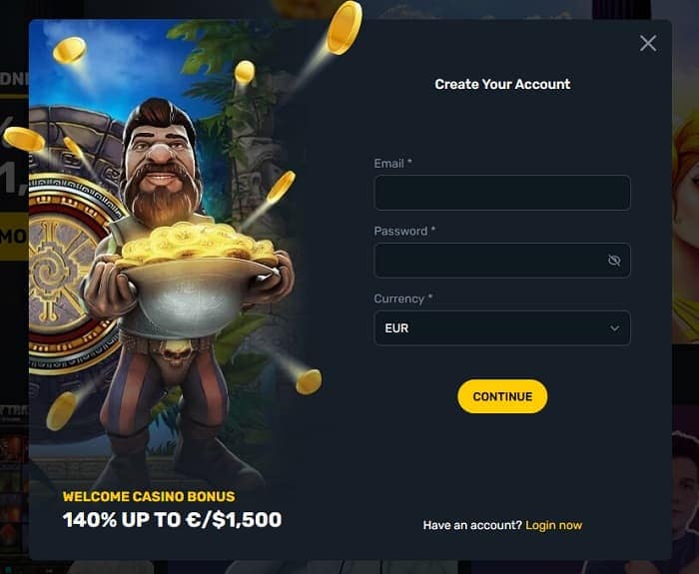This screenshot has width=699, height=574.
Task: Click the Have an account? text
Action: pos(472,525)
